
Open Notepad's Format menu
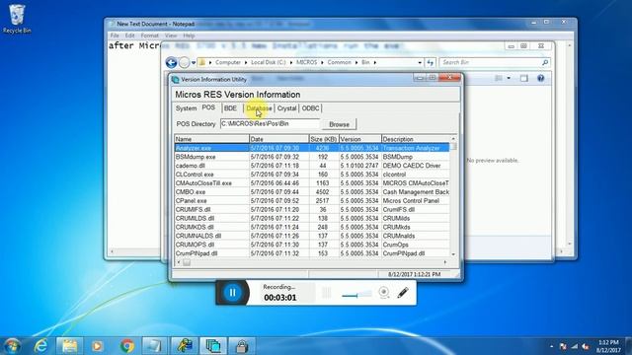click(x=149, y=35)
